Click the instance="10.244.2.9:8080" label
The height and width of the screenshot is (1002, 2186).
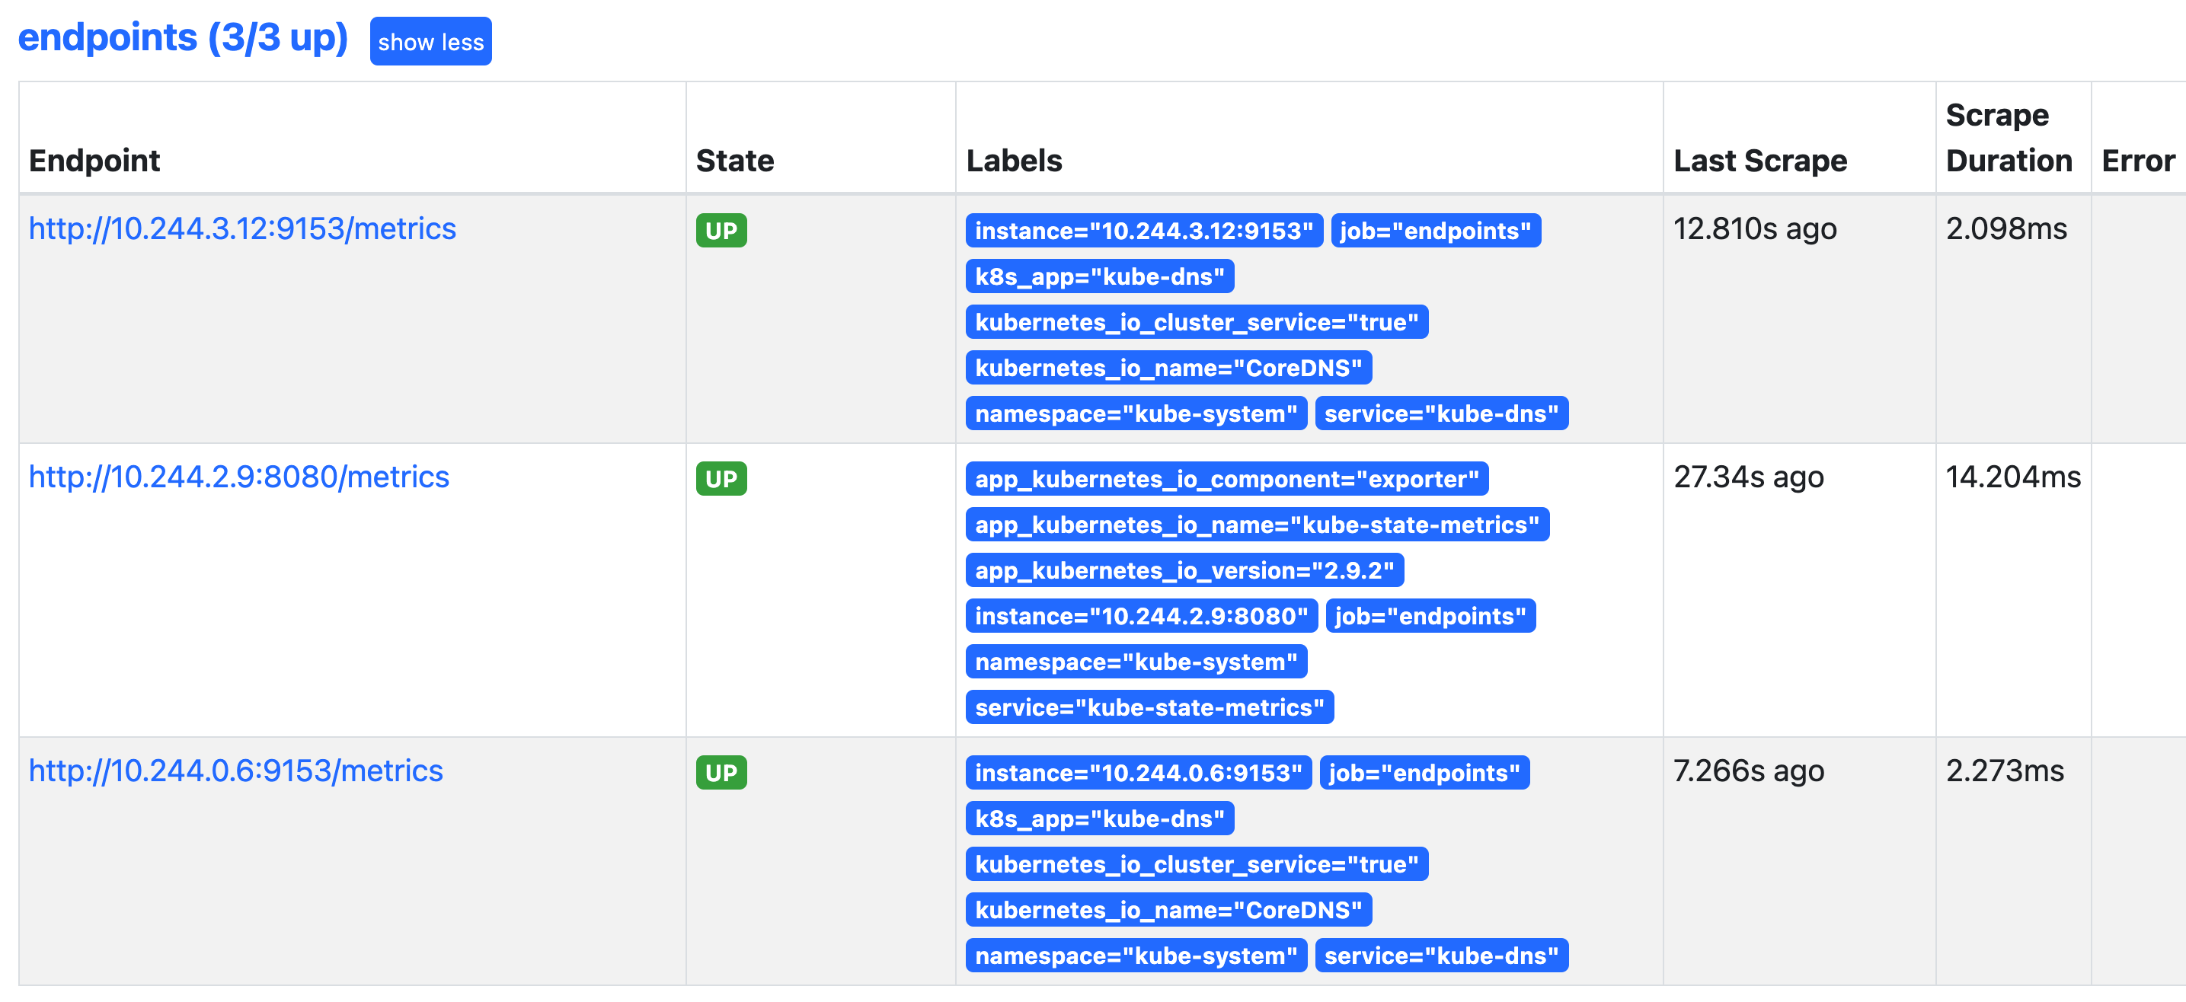[x=1140, y=617]
